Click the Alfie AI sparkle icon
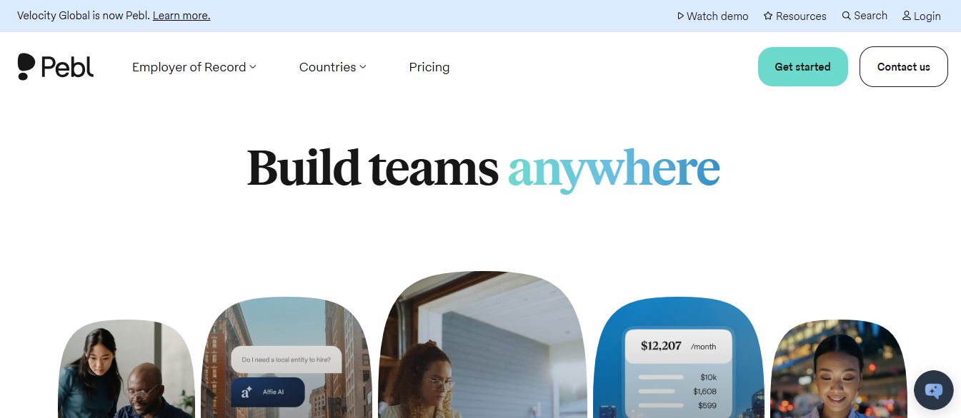 [247, 392]
